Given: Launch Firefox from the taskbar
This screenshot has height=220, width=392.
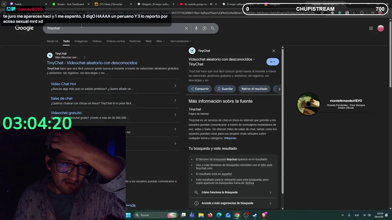Looking at the screenshot, I should (210, 215).
